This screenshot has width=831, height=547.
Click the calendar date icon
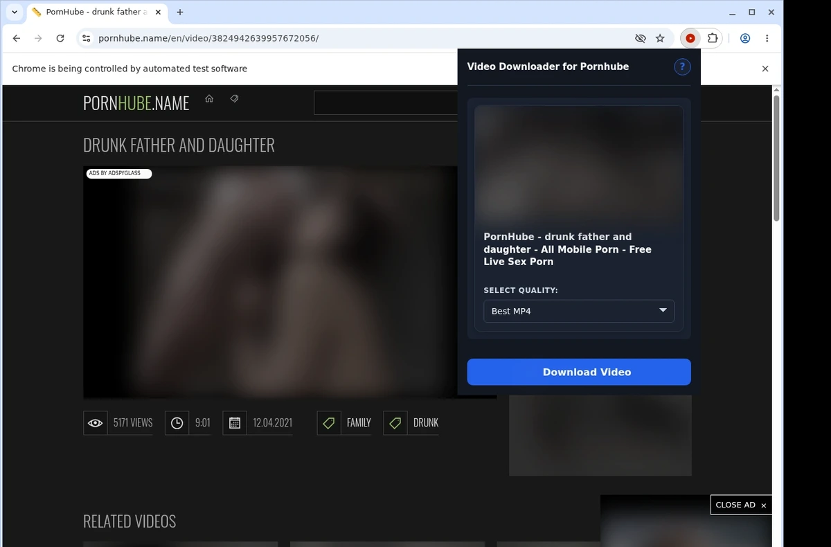pos(235,422)
